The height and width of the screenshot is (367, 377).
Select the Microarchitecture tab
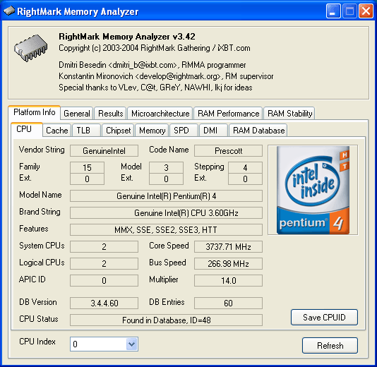tap(160, 113)
